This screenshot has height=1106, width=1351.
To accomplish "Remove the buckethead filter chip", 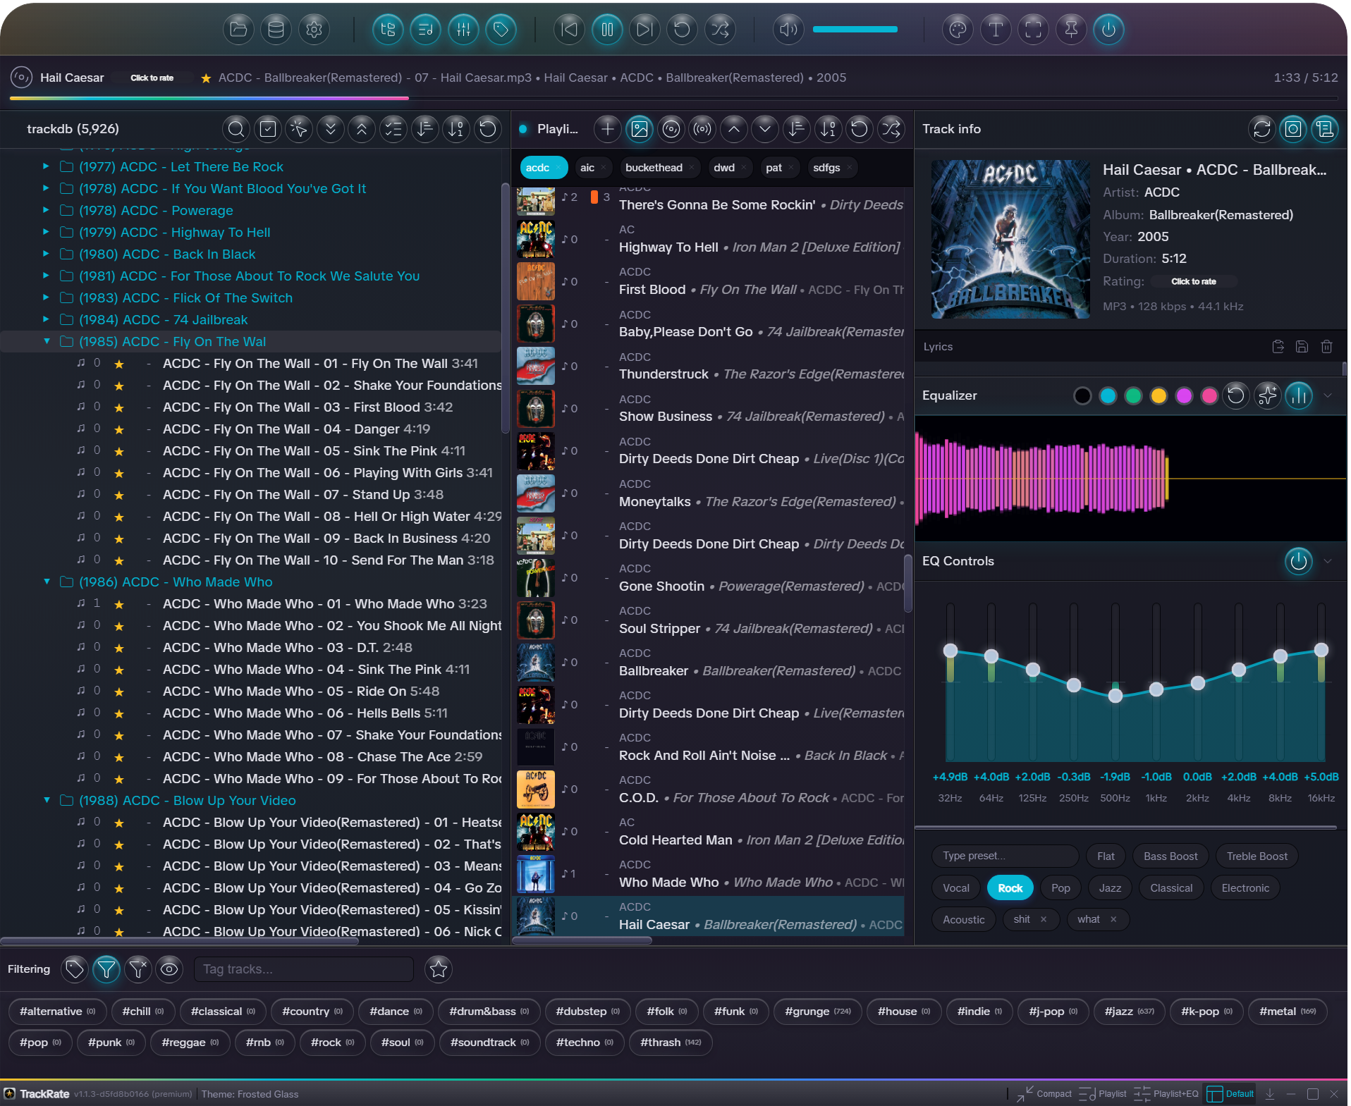I will click(692, 168).
